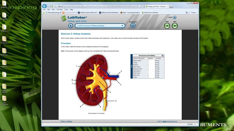
Task: Open the Favorites star icon at top right
Action: click(193, 6)
